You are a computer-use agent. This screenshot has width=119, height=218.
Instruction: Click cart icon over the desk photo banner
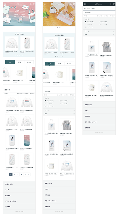tap(74, 4)
